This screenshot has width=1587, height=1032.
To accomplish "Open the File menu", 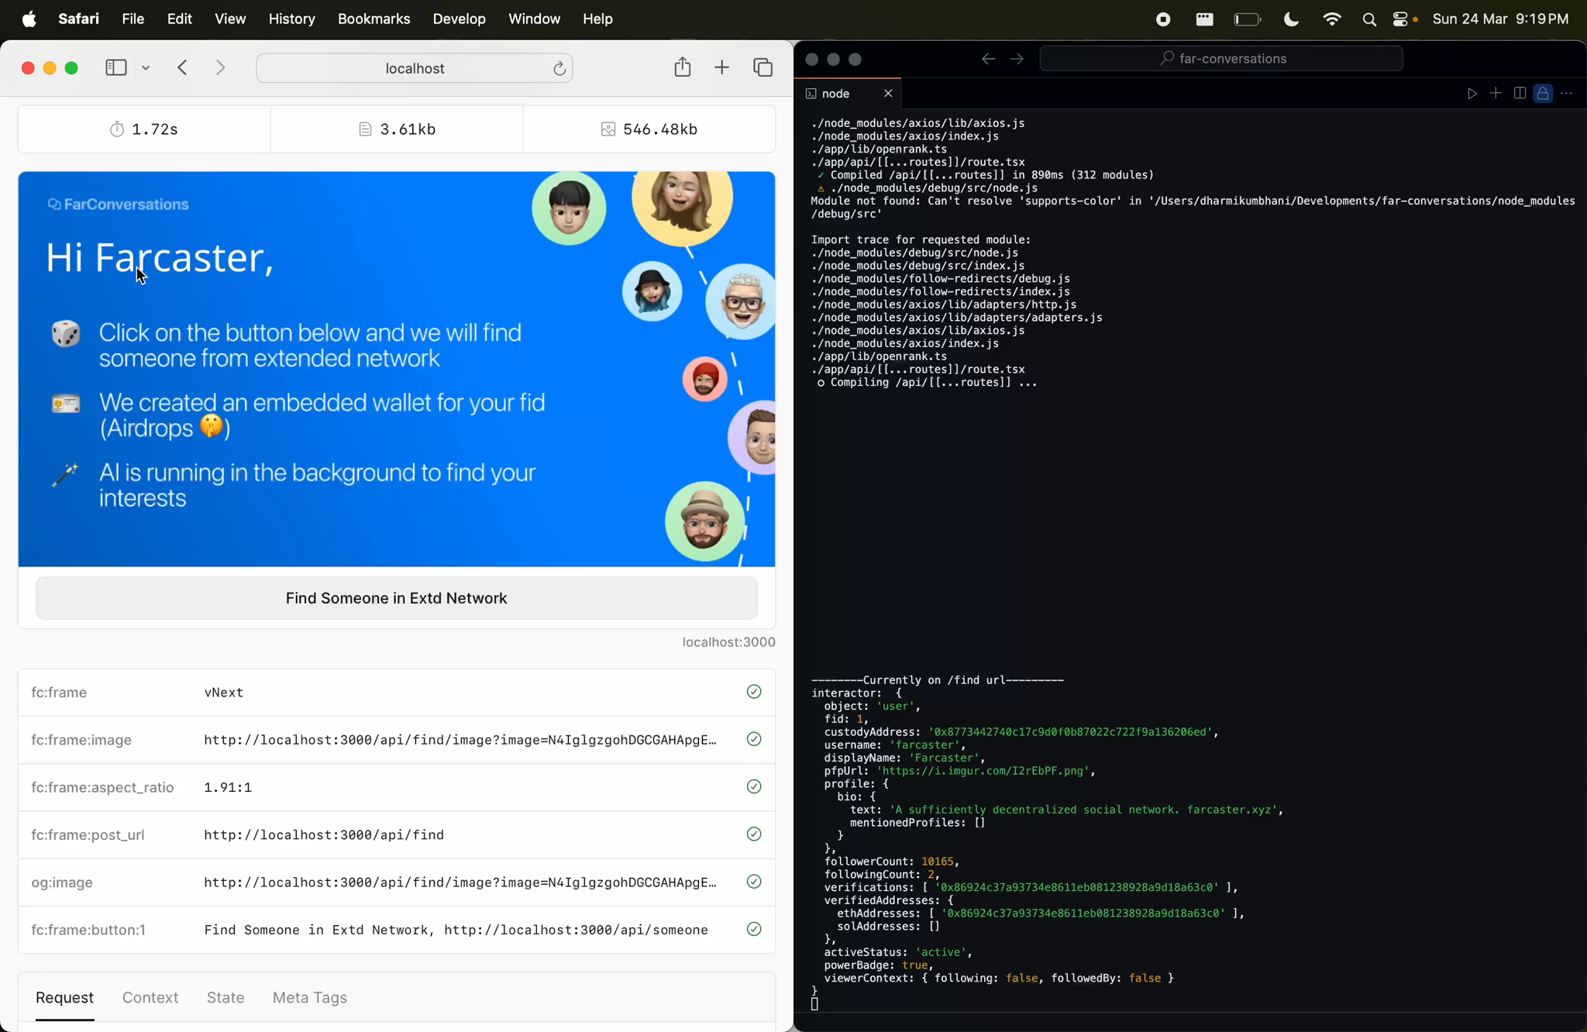I will [133, 19].
